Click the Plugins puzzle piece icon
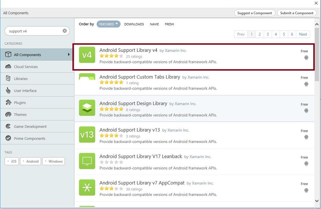 click(8, 102)
